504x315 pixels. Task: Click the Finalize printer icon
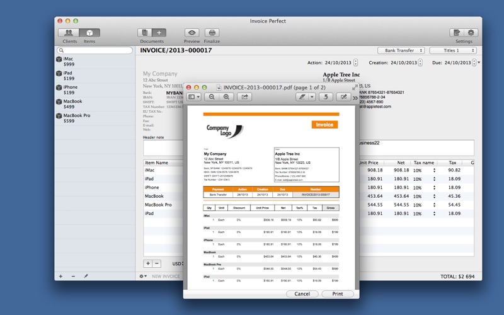coord(212,33)
